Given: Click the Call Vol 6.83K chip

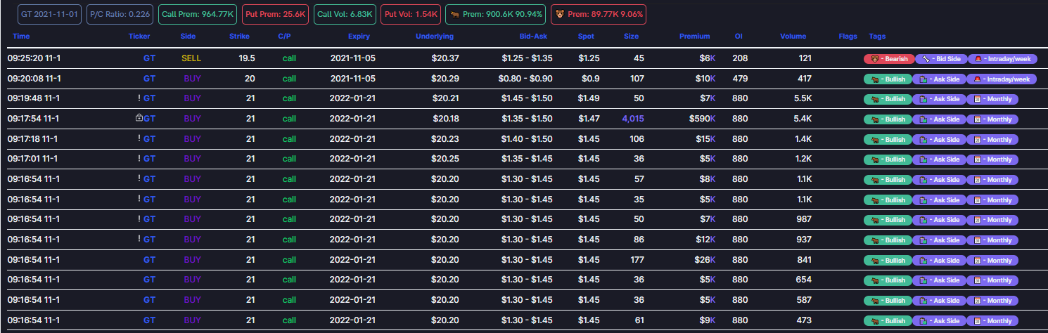Looking at the screenshot, I should click(x=345, y=14).
